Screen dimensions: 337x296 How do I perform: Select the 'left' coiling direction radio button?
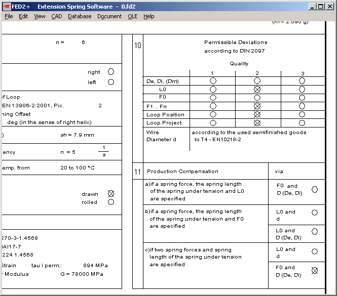[x=111, y=82]
